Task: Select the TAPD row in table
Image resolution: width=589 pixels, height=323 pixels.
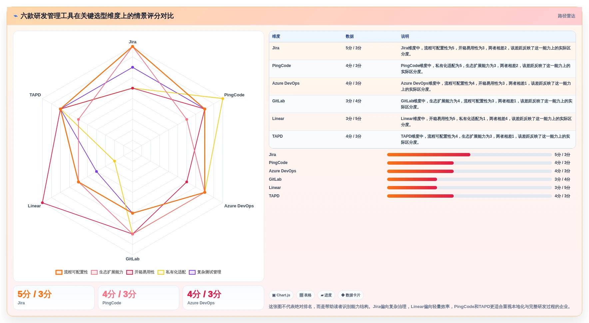Action: pyautogui.click(x=422, y=139)
